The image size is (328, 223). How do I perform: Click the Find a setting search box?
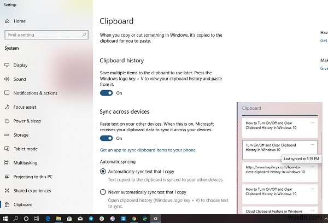tap(46, 35)
